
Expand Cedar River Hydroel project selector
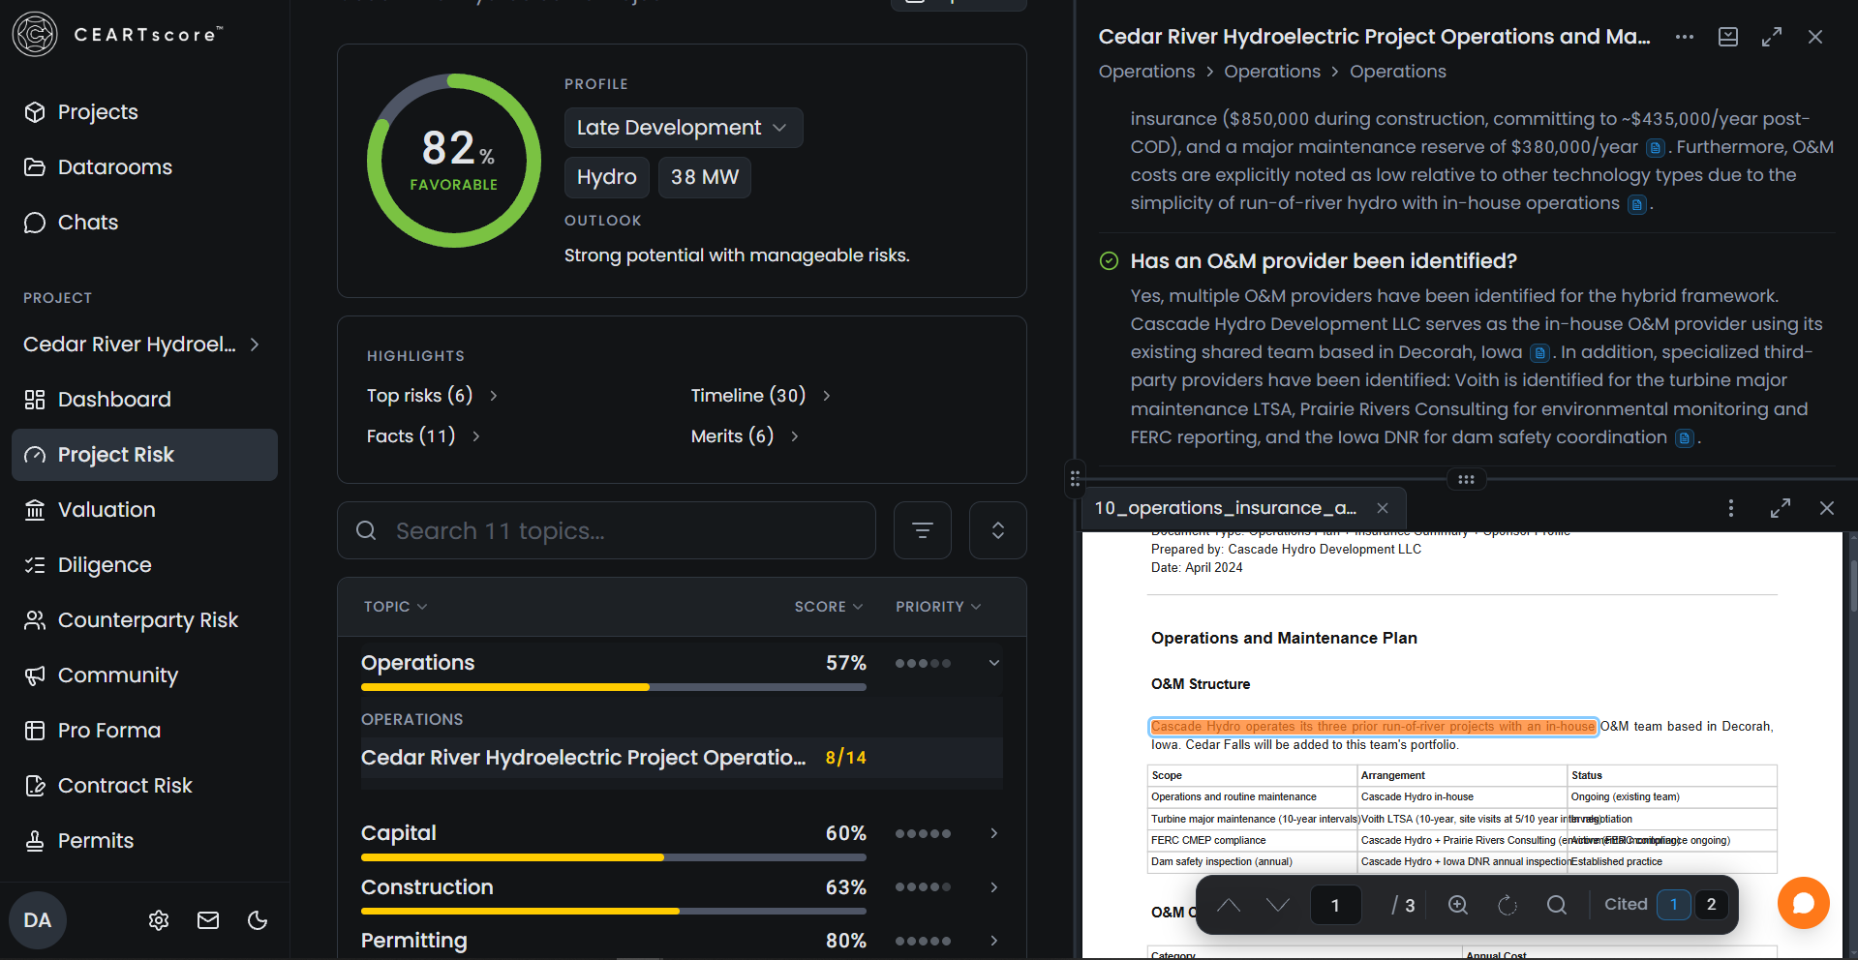pyautogui.click(x=143, y=345)
